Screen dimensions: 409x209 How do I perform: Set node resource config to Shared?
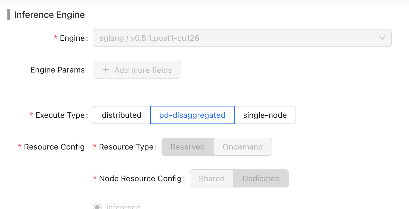[x=212, y=178]
